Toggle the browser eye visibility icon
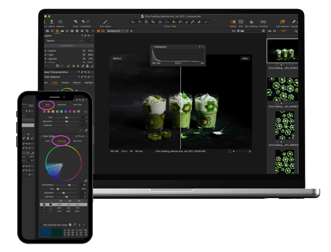The width and height of the screenshot is (331, 252). [x=270, y=31]
